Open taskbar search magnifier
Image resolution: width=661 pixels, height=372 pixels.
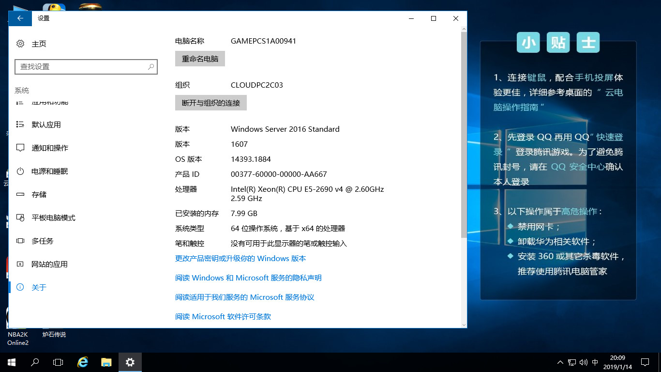point(35,362)
